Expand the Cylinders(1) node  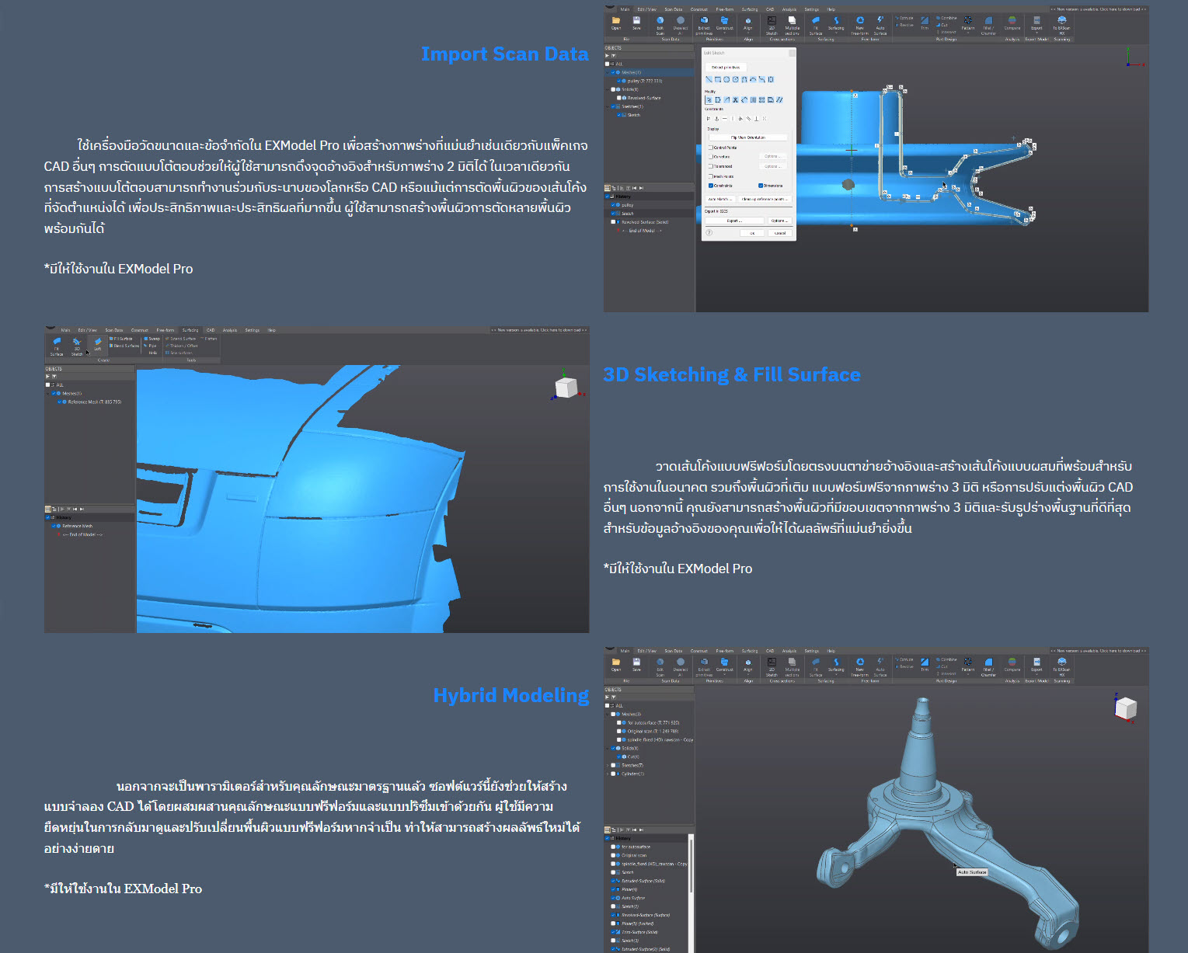[x=607, y=774]
